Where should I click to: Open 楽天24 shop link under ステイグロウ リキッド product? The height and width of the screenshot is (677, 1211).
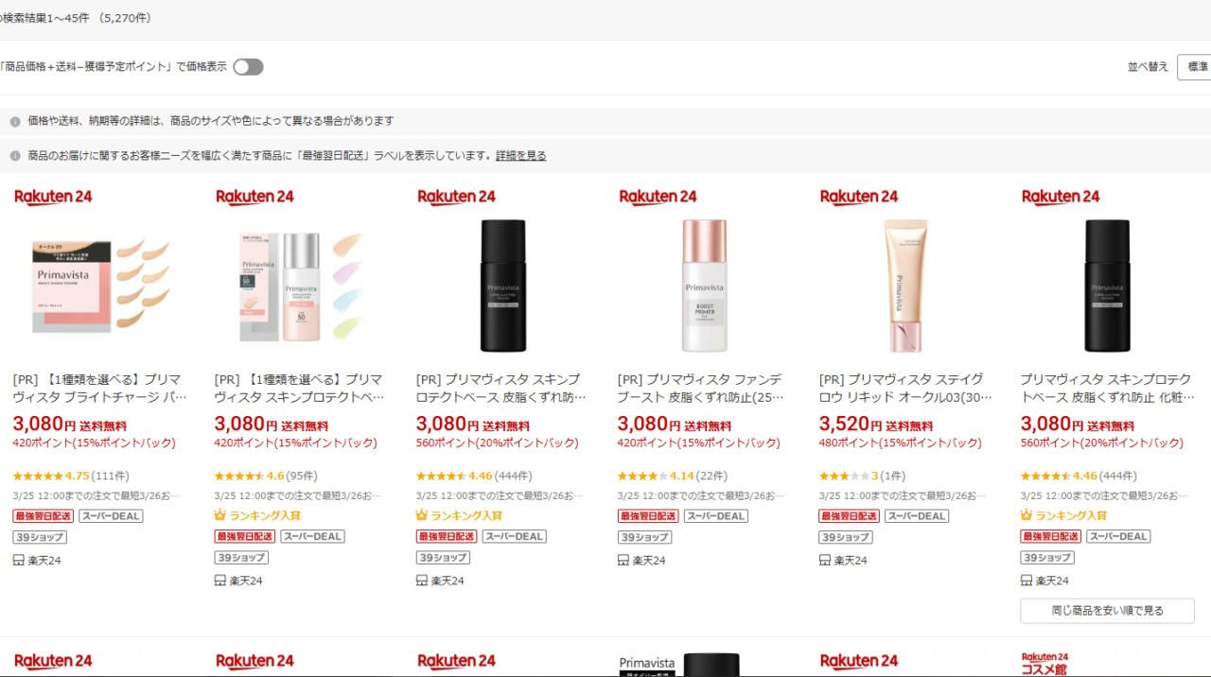843,561
